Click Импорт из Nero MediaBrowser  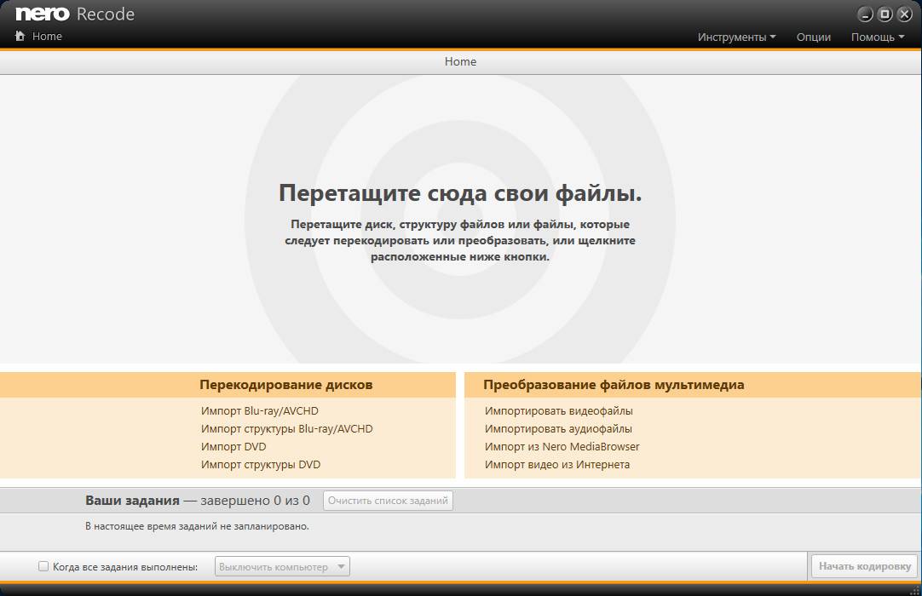coord(562,447)
